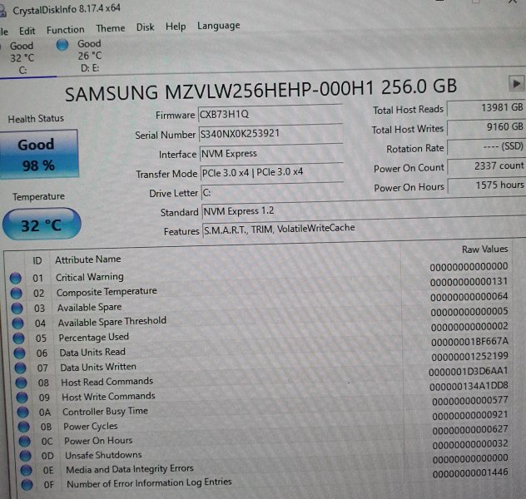Screen dimensions: 526x499
Task: Open the Function menu
Action: [x=65, y=29]
